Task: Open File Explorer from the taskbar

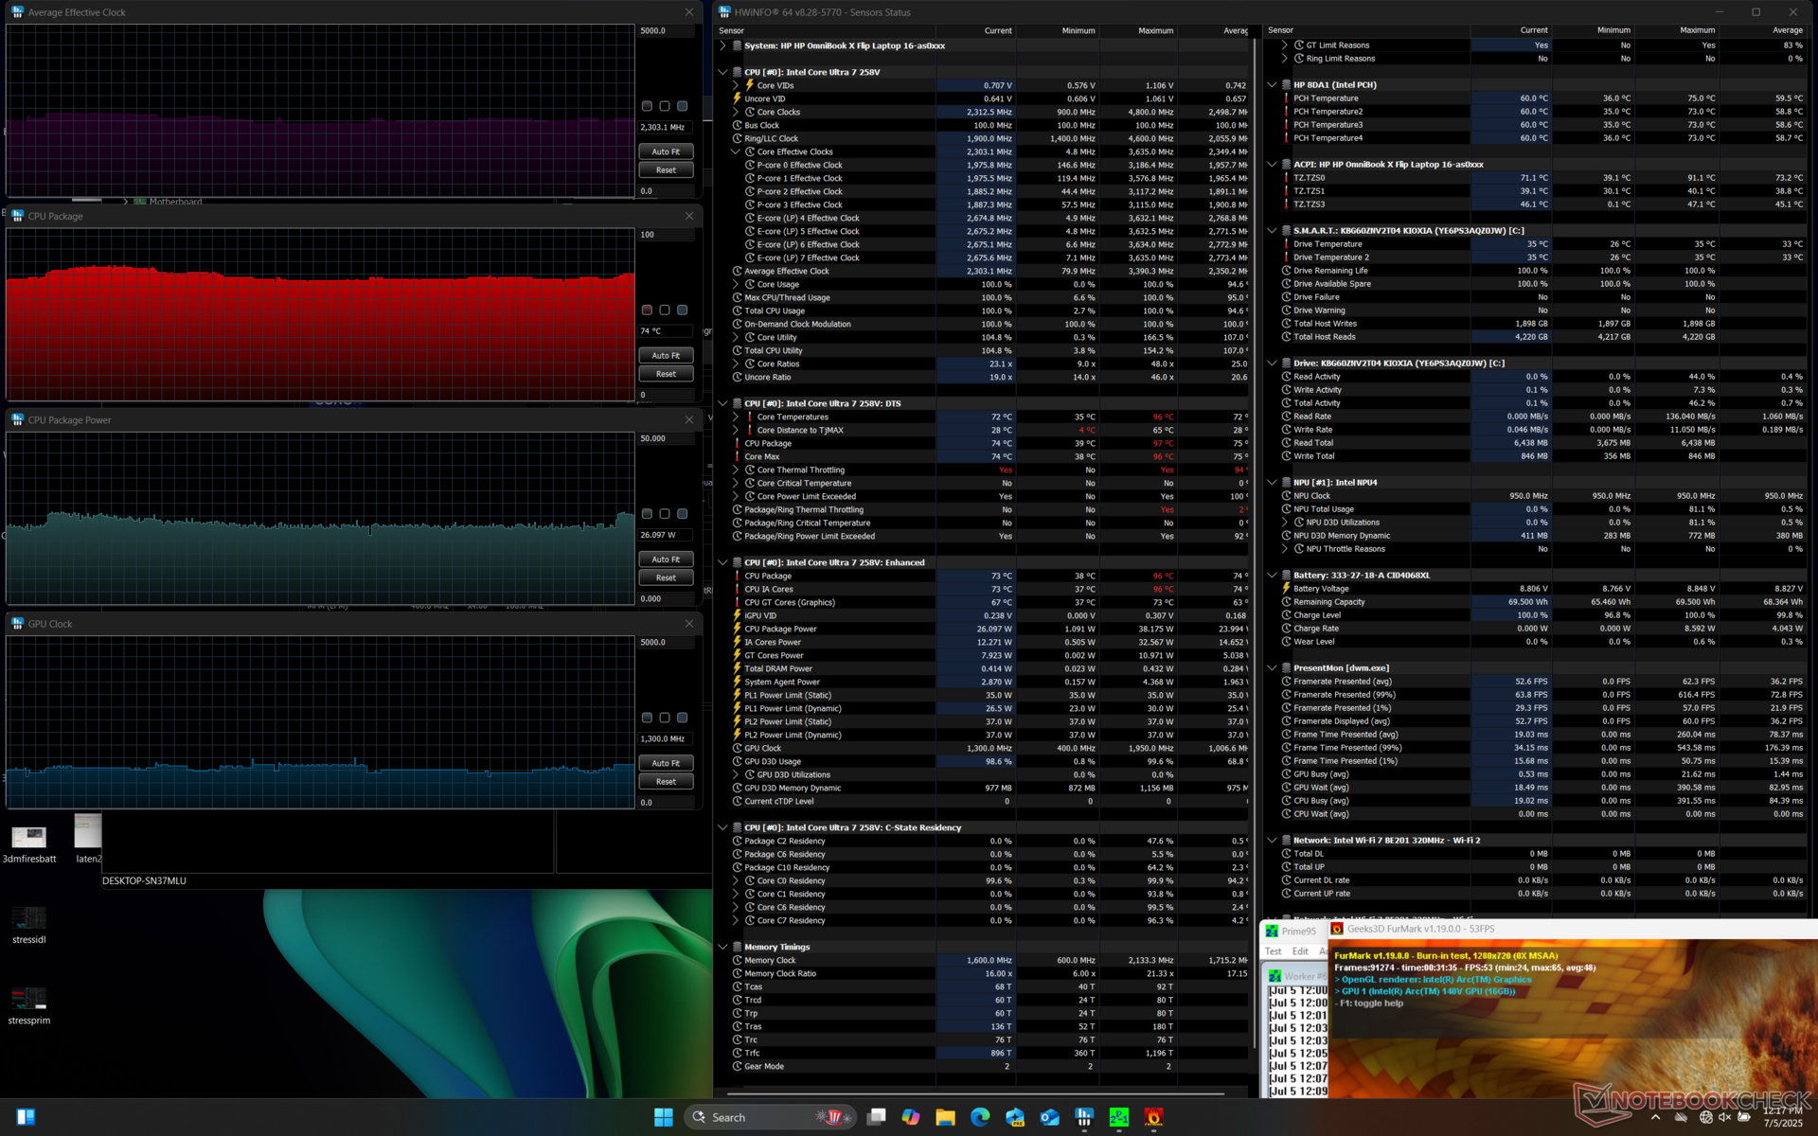Action: click(945, 1117)
